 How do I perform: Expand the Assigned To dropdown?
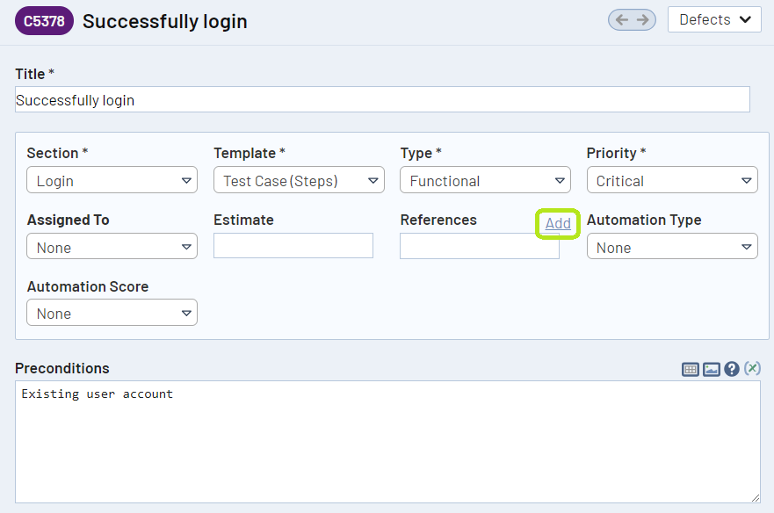(x=112, y=248)
